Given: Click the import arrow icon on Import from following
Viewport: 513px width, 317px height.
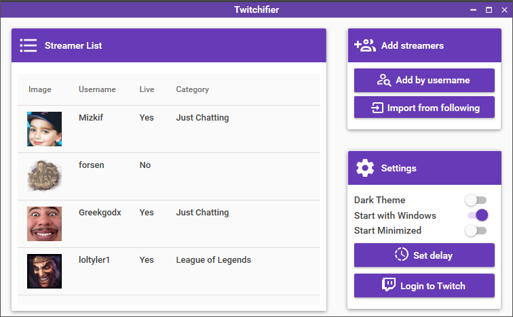Looking at the screenshot, I should pyautogui.click(x=377, y=108).
